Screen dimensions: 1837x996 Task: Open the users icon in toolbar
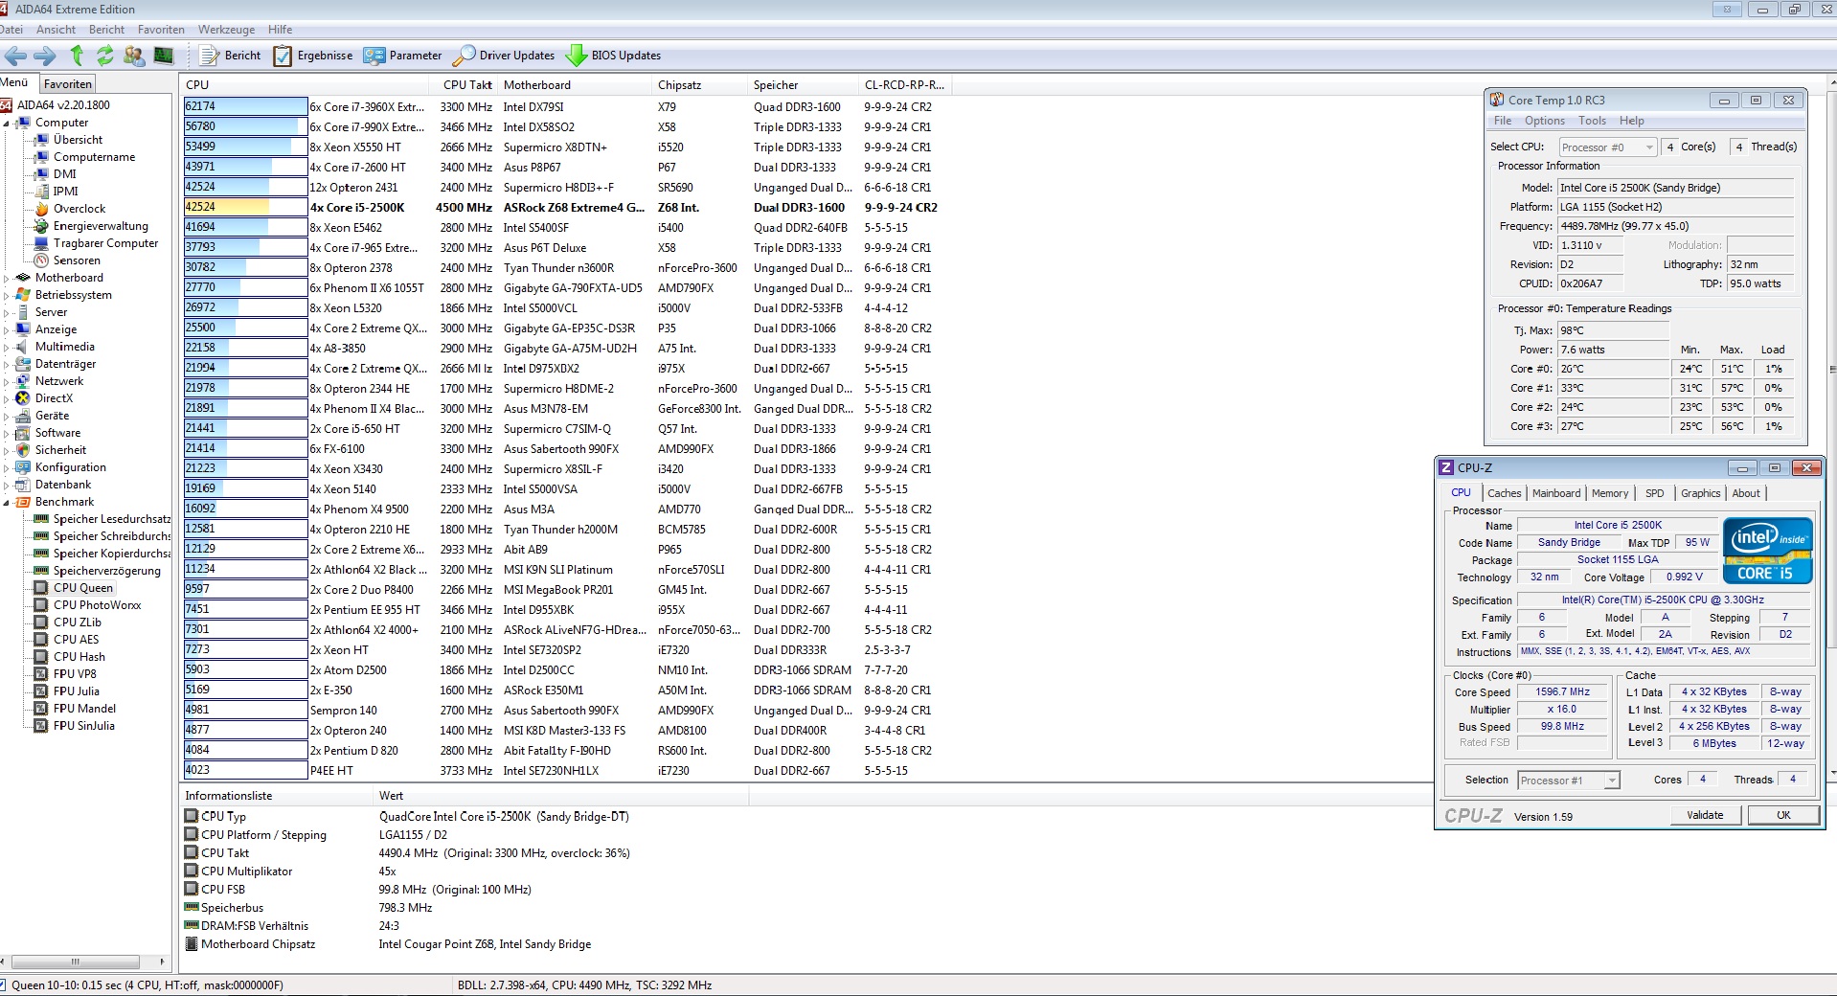(x=134, y=56)
